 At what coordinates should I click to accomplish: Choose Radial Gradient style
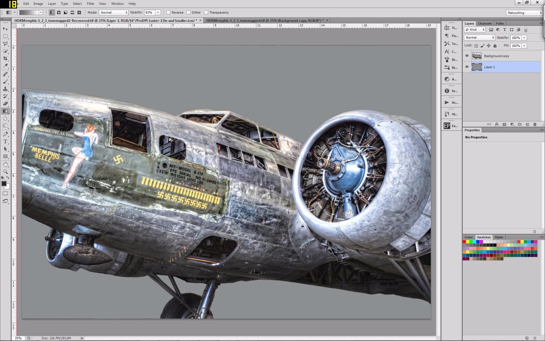point(59,13)
